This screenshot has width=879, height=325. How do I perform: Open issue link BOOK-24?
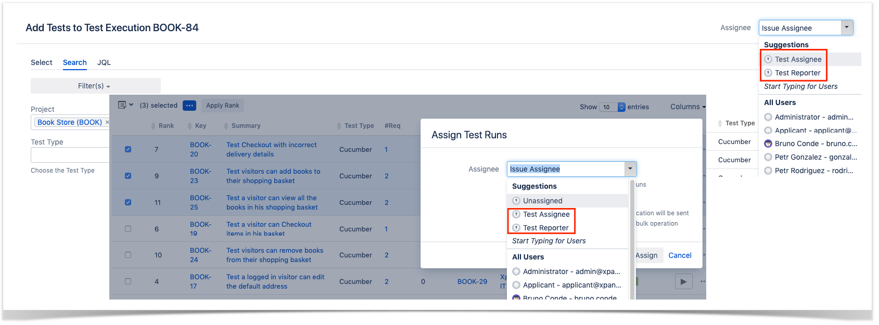pos(200,255)
